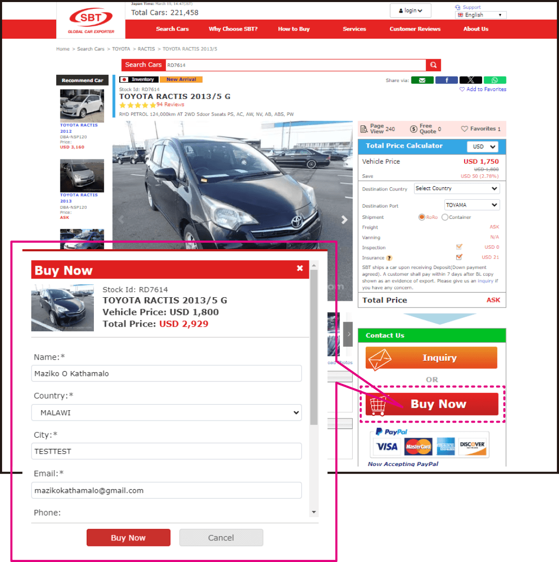Click the City input field
The height and width of the screenshot is (562, 559).
pos(167,451)
